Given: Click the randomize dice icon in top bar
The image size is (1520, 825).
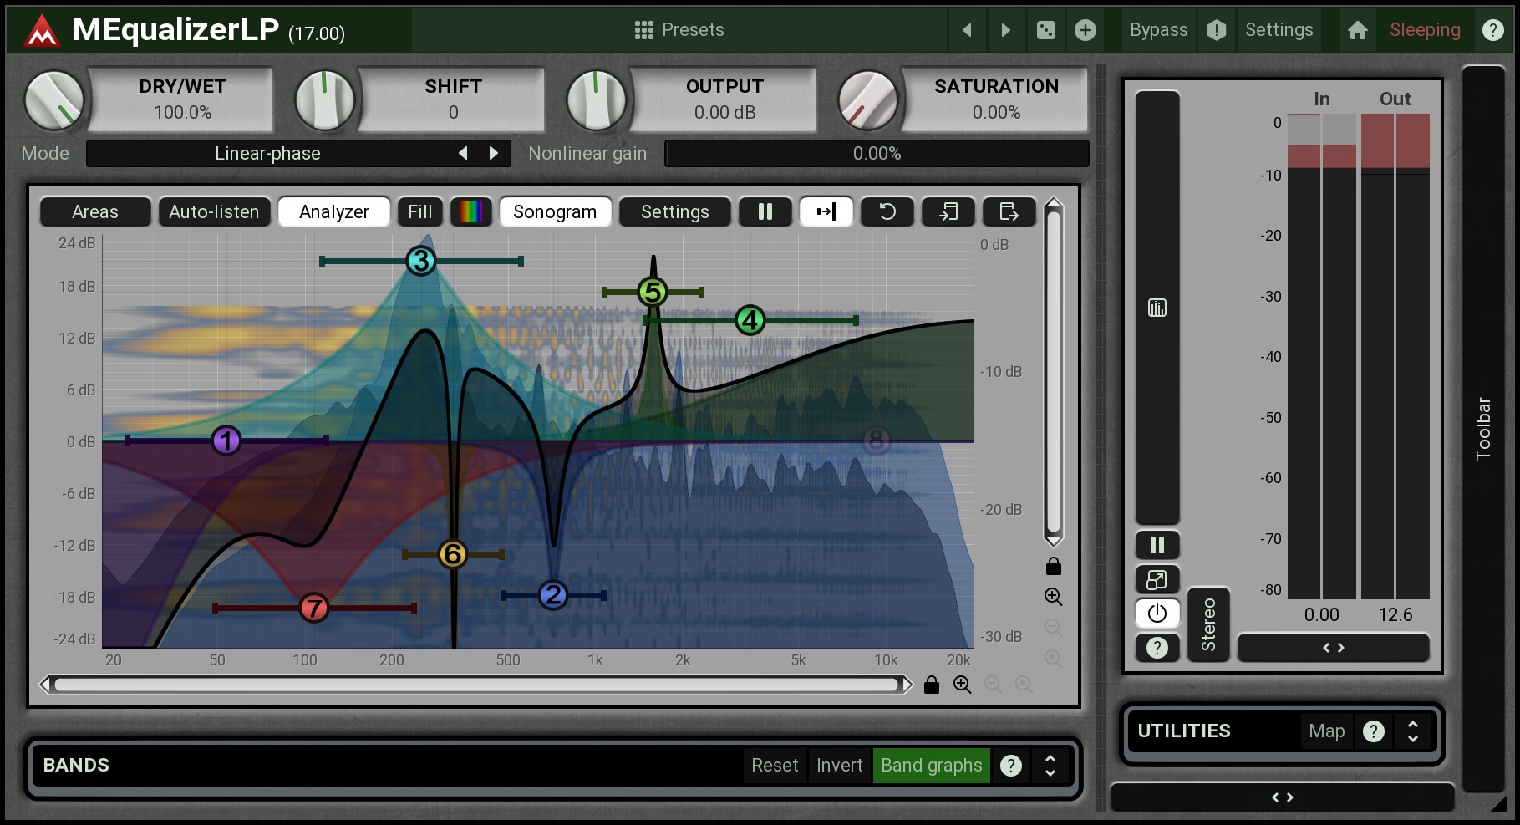Looking at the screenshot, I should 1045,30.
